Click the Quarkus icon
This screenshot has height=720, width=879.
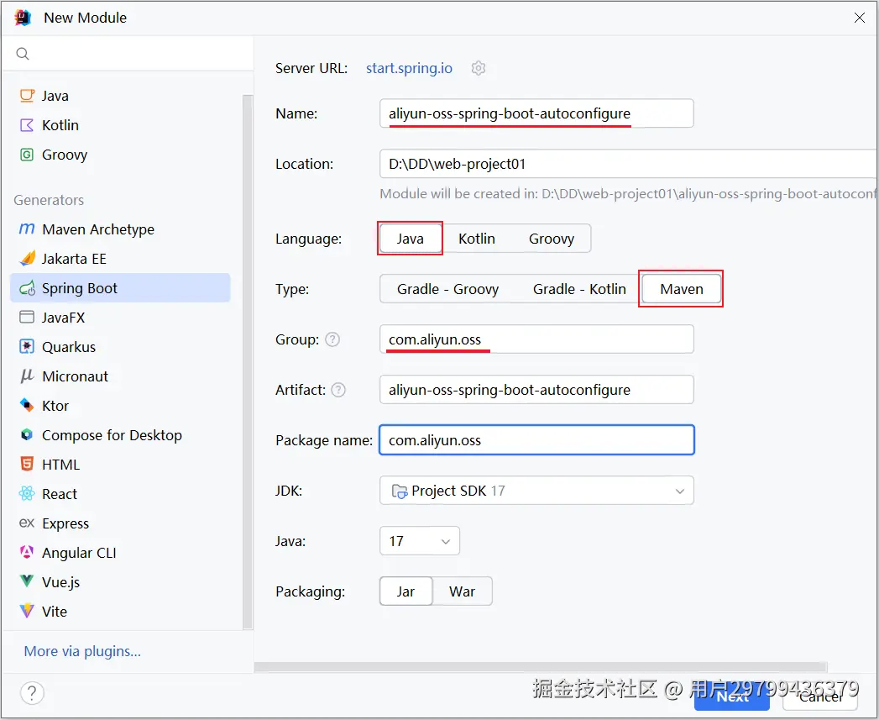(x=27, y=346)
